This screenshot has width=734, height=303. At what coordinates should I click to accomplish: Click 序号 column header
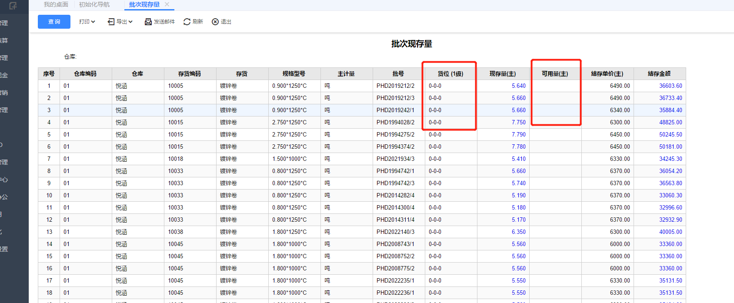coord(49,74)
